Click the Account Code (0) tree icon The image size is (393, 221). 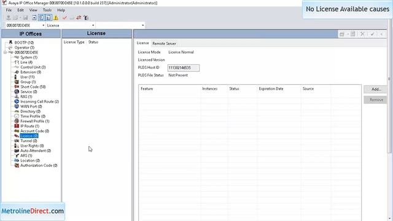[x=17, y=131]
